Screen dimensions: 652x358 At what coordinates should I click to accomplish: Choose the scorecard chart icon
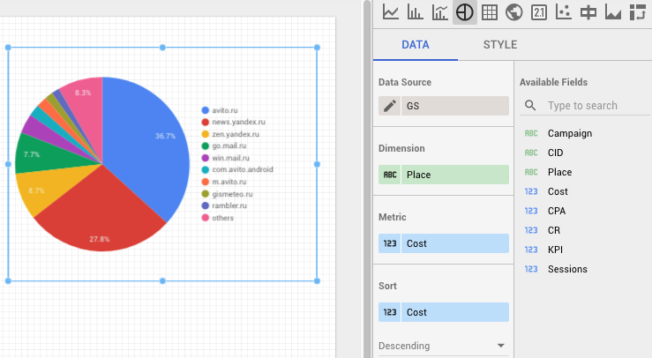[539, 12]
